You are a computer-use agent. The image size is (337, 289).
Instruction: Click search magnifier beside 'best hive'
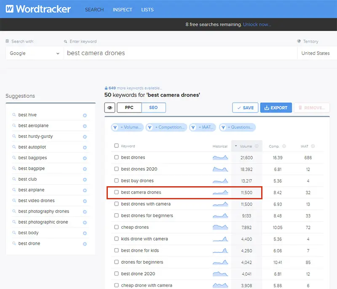[14, 115]
